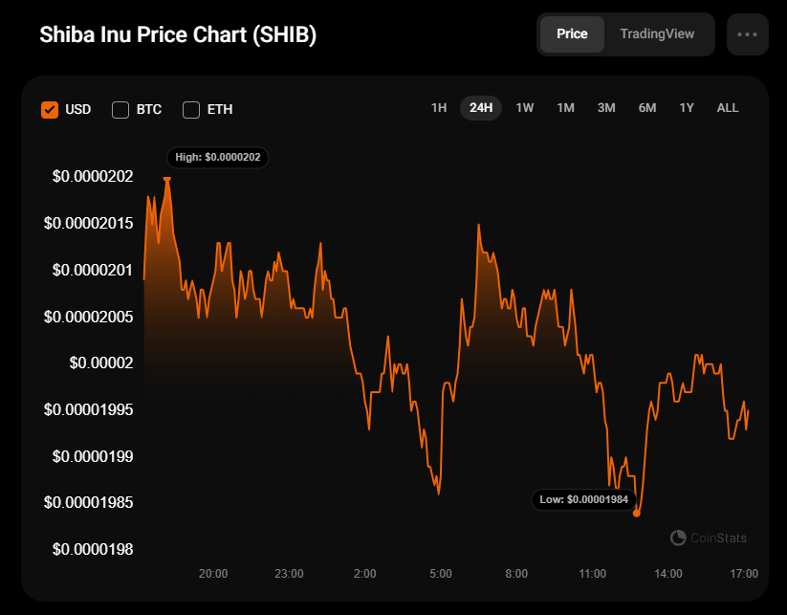
Task: Open the three-dot more options menu
Action: click(x=747, y=34)
